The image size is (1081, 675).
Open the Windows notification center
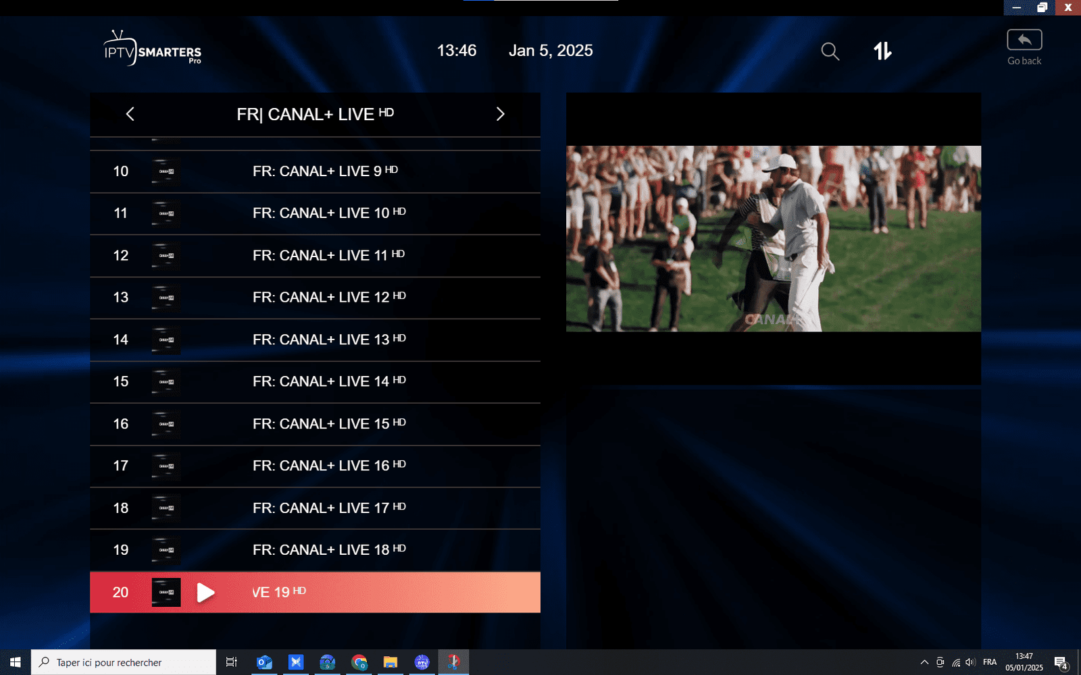pyautogui.click(x=1061, y=662)
